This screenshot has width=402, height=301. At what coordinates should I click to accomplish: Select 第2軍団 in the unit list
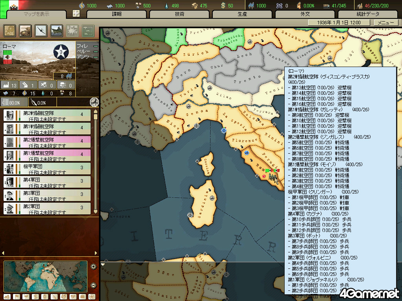[x=47, y=209]
